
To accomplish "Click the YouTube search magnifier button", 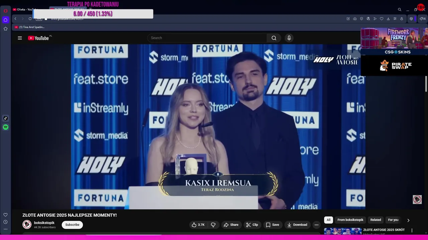I will [274, 38].
